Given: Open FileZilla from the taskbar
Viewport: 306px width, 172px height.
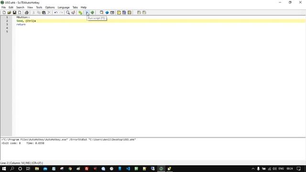Looking at the screenshot, I should pos(87,169).
